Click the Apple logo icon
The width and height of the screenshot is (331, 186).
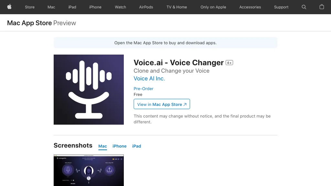(x=9, y=7)
